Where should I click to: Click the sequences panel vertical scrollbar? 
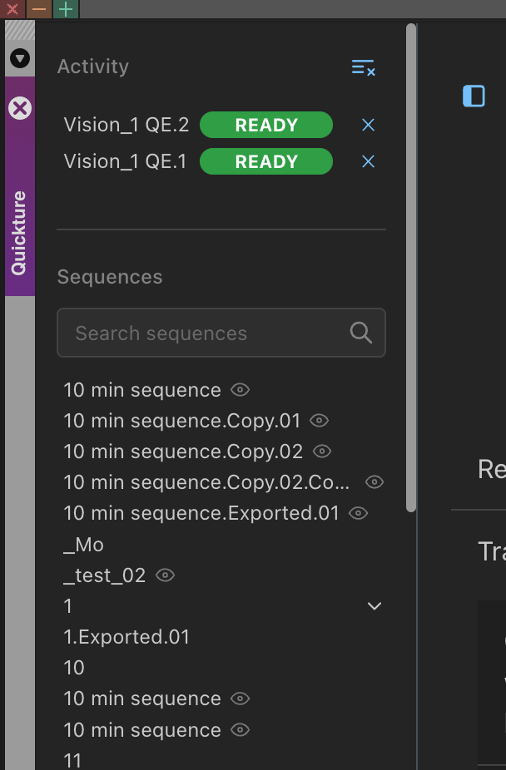(x=411, y=266)
